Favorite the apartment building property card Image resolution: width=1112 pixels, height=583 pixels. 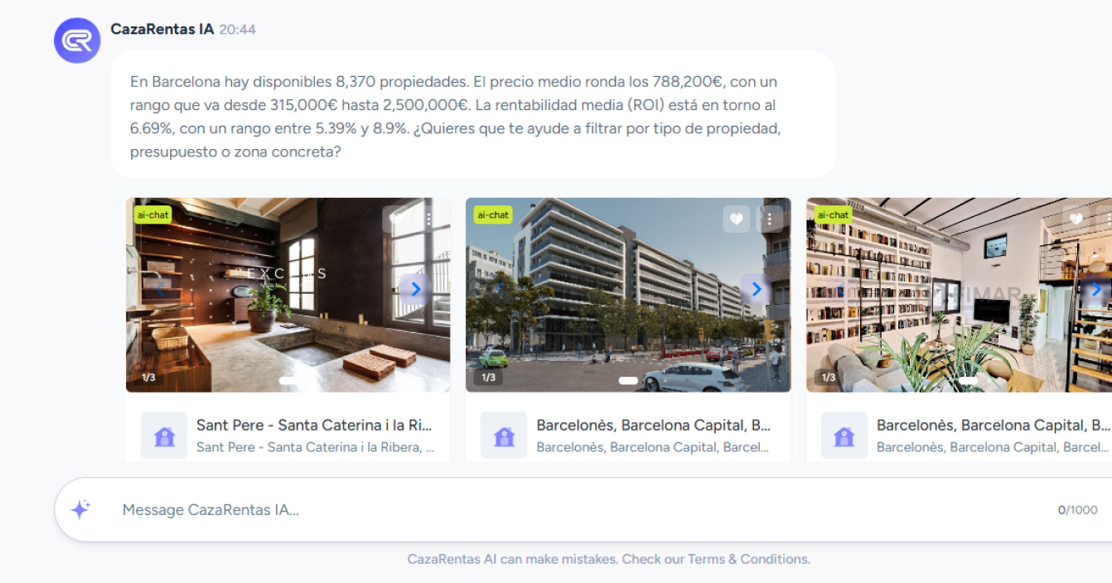736,219
